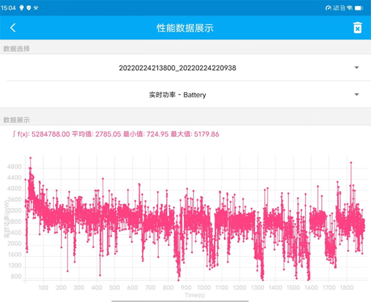This screenshot has height=302, width=371.
Task: Tap the 15:04 clock in status bar
Action: 10,7
